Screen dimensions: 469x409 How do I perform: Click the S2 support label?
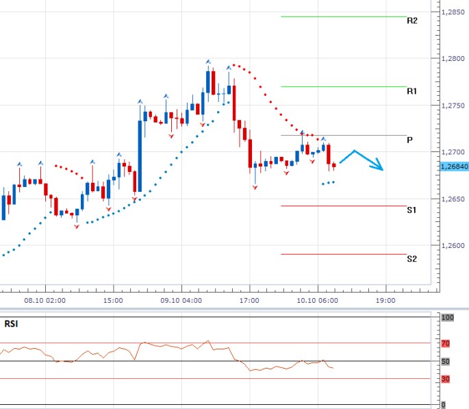[412, 259]
